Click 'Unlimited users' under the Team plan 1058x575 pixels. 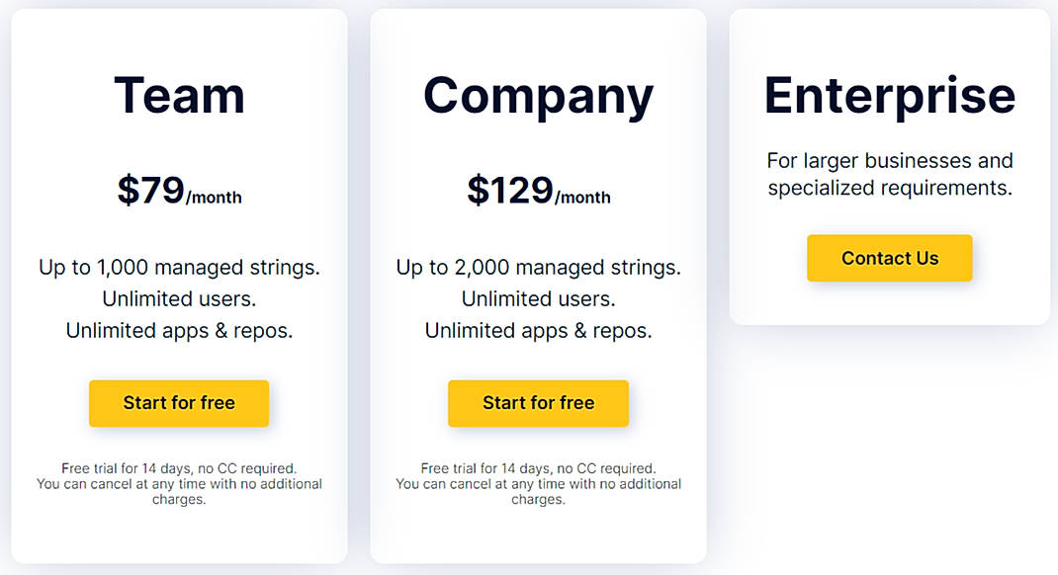click(179, 298)
